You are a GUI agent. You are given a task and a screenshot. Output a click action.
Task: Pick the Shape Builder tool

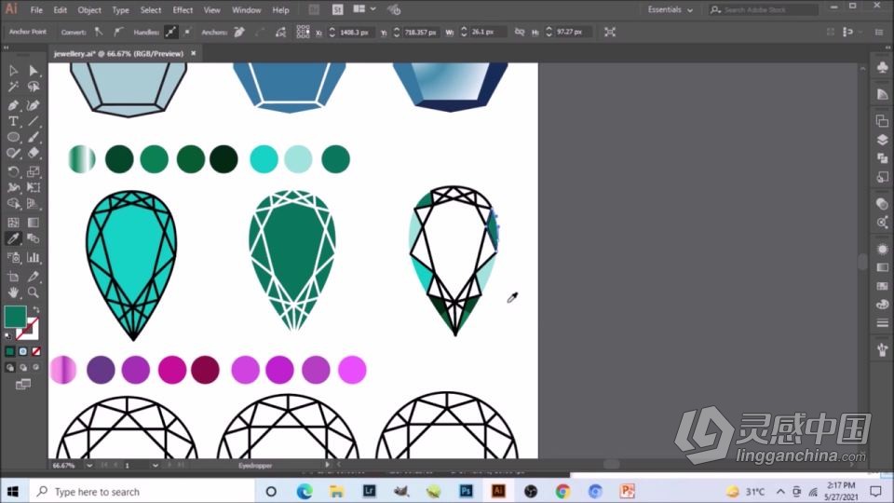[13, 204]
